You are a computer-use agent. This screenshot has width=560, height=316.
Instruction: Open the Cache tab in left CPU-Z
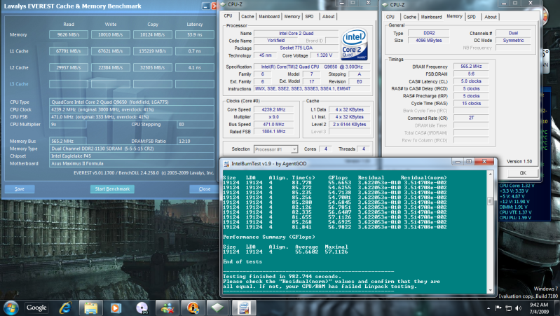pyautogui.click(x=247, y=16)
